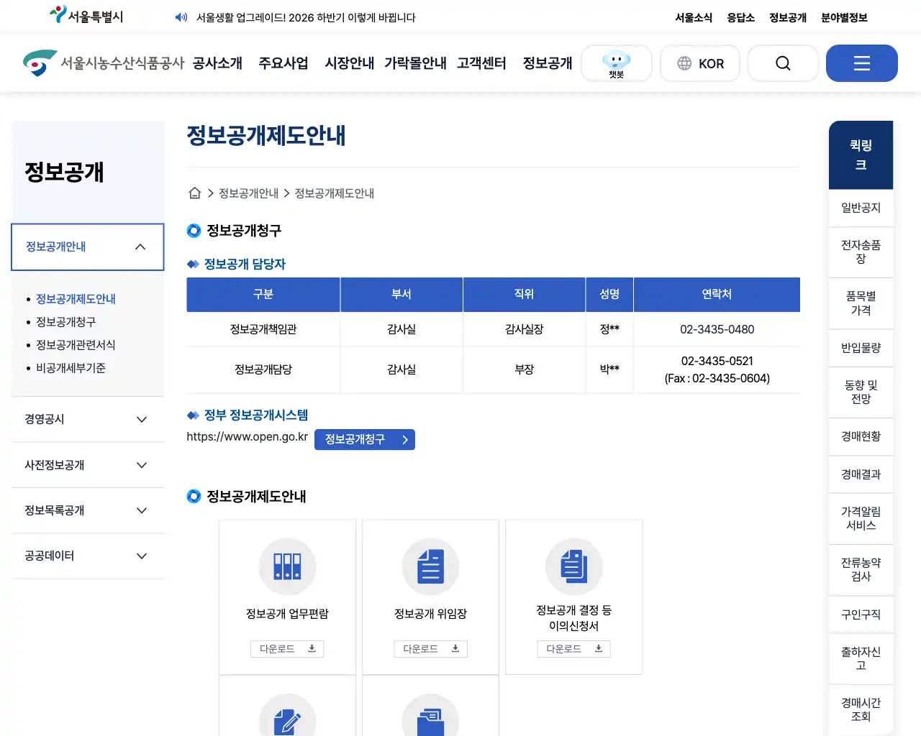Open the 가락몰안내 main menu
This screenshot has height=736, width=921.
[x=415, y=63]
